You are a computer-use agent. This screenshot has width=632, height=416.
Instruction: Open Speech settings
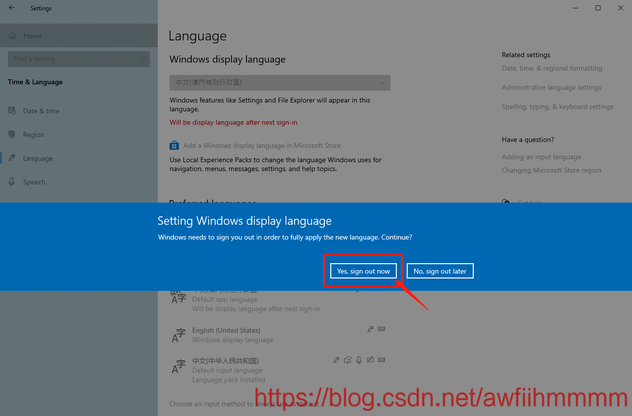click(x=79, y=182)
